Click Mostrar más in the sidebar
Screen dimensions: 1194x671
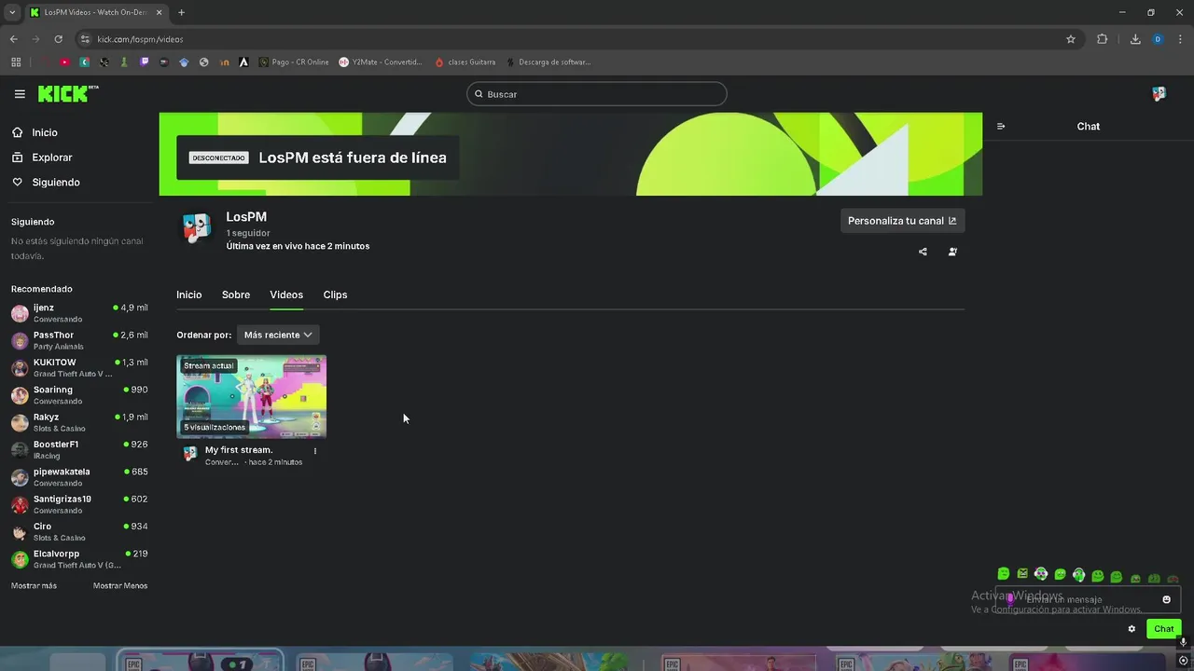point(34,586)
